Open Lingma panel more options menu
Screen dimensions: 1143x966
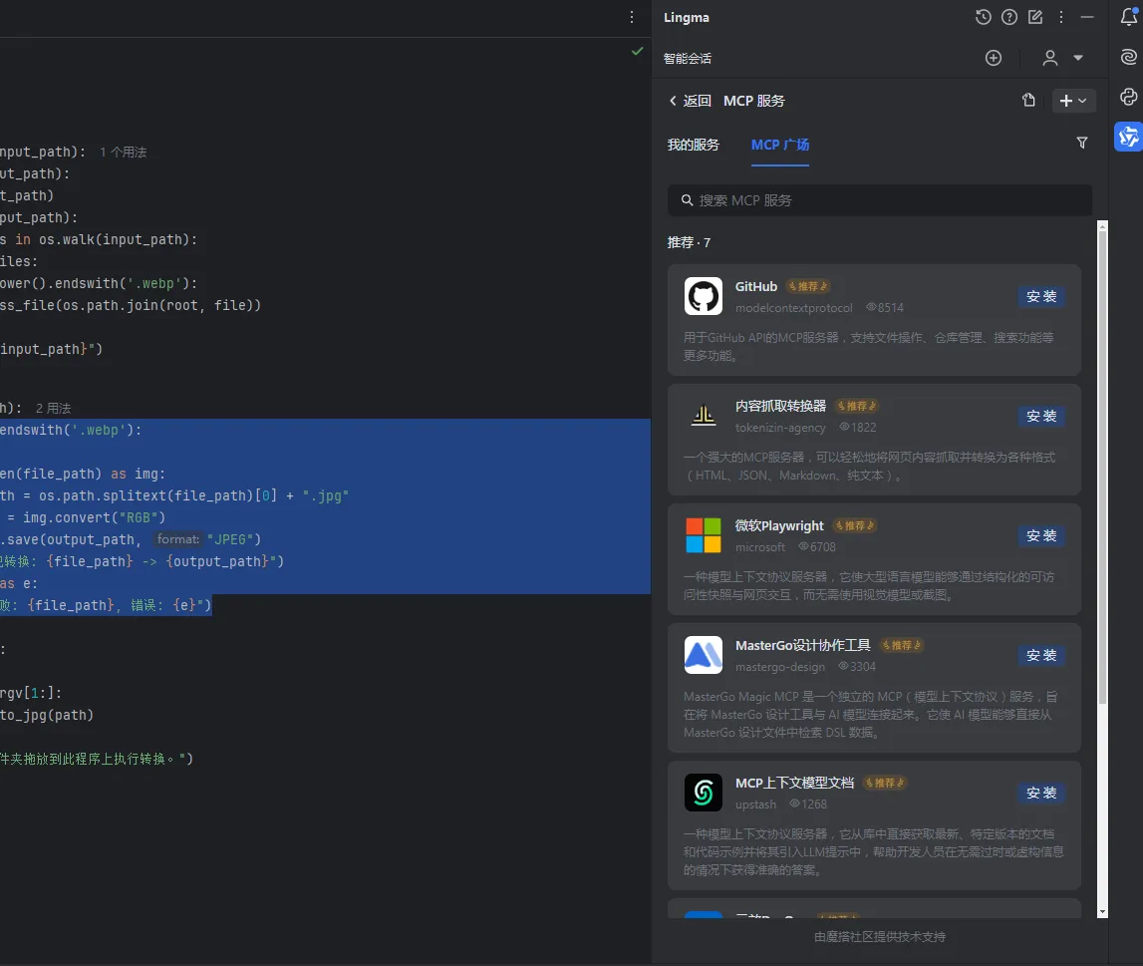pos(1061,17)
